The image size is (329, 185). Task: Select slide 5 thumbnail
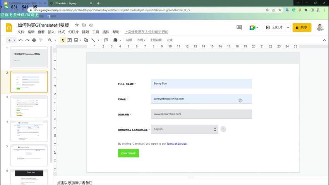[29, 156]
